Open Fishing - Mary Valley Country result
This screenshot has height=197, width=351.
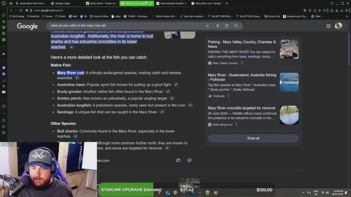[x=242, y=44]
